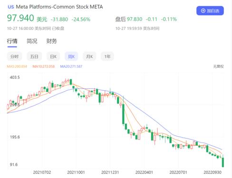Click the -24.56% change percentage
Viewport: 232px width, 178px height.
[x=81, y=19]
